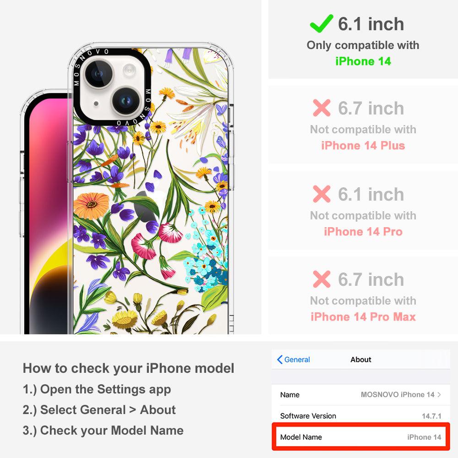
Task: Tap the blue back chevron beside General
Action: [x=279, y=360]
